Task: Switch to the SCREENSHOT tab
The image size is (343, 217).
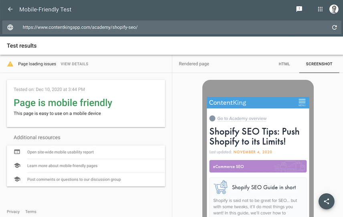Action: pos(319,64)
